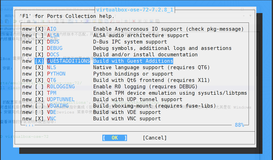273x160 pixels.
Task: Click paste icon in background Notepad++ toolbar
Action: [7, 21]
